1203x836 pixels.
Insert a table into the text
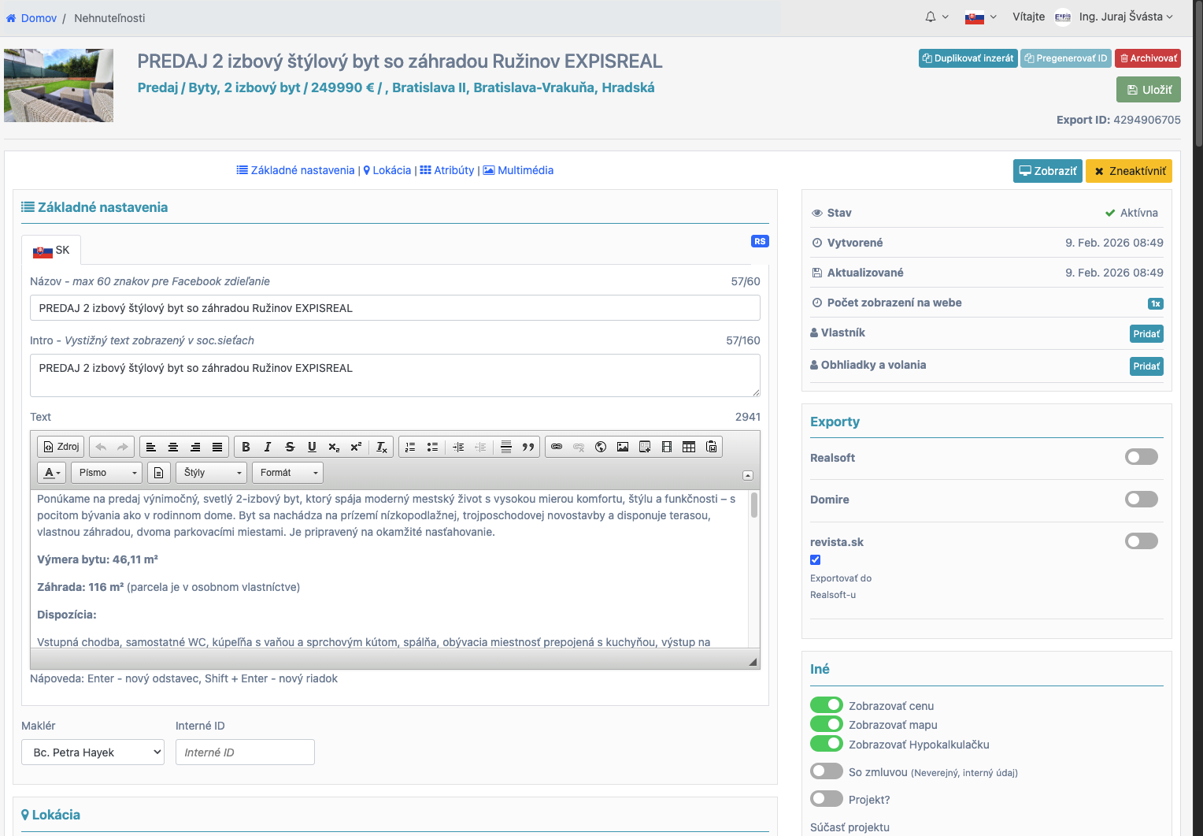(x=689, y=447)
